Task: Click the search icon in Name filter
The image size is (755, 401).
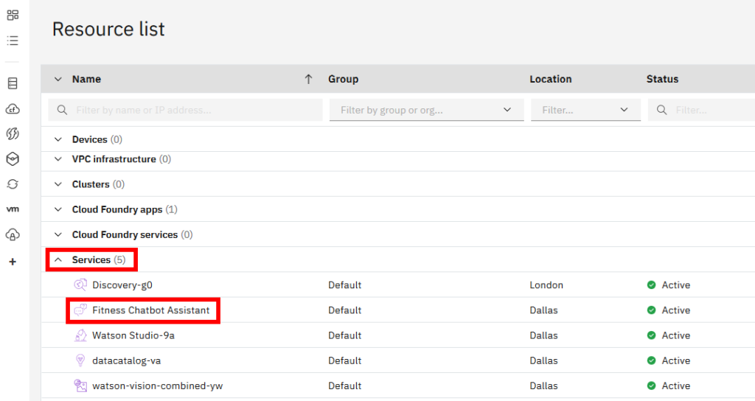Action: 62,110
